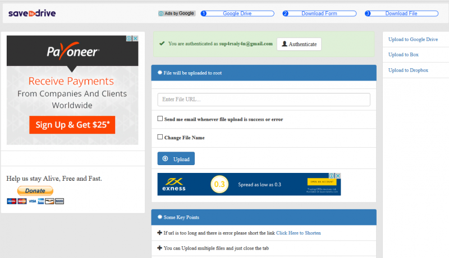This screenshot has height=258, width=449.
Task: Click Help us stay Alive, Free and Fast text
Action: 54,179
